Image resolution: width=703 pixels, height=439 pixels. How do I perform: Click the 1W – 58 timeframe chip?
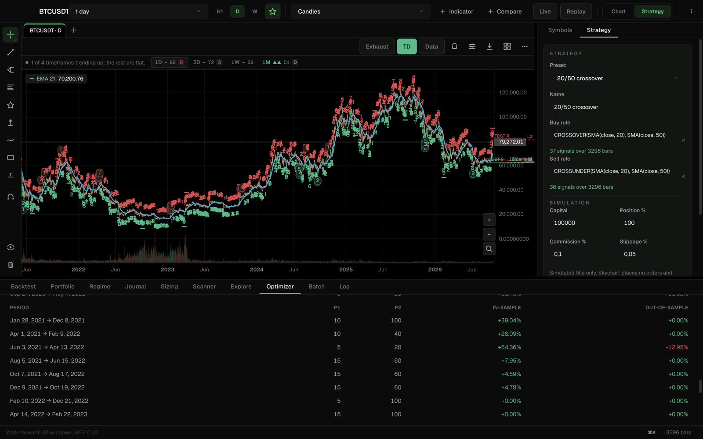click(x=243, y=62)
